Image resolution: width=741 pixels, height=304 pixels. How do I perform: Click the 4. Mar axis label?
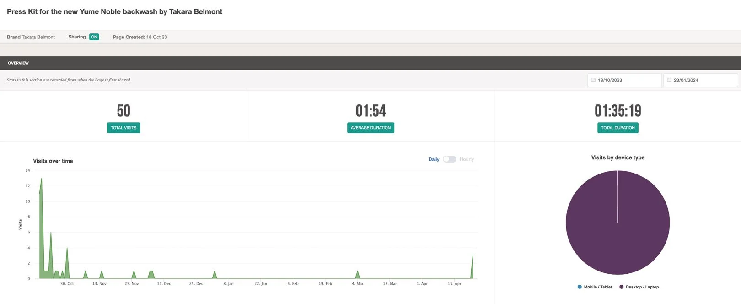coord(357,284)
